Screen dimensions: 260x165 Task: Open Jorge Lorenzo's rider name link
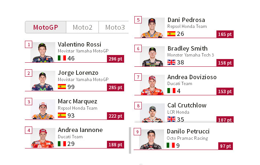click(78, 73)
